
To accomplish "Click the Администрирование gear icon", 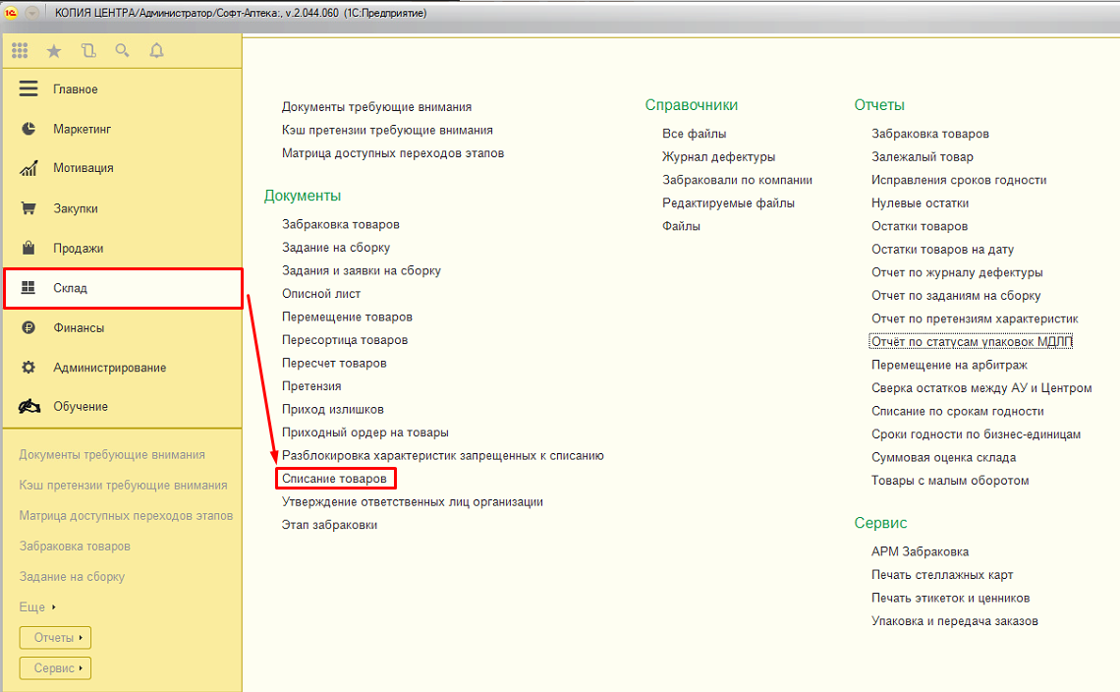I will (28, 368).
